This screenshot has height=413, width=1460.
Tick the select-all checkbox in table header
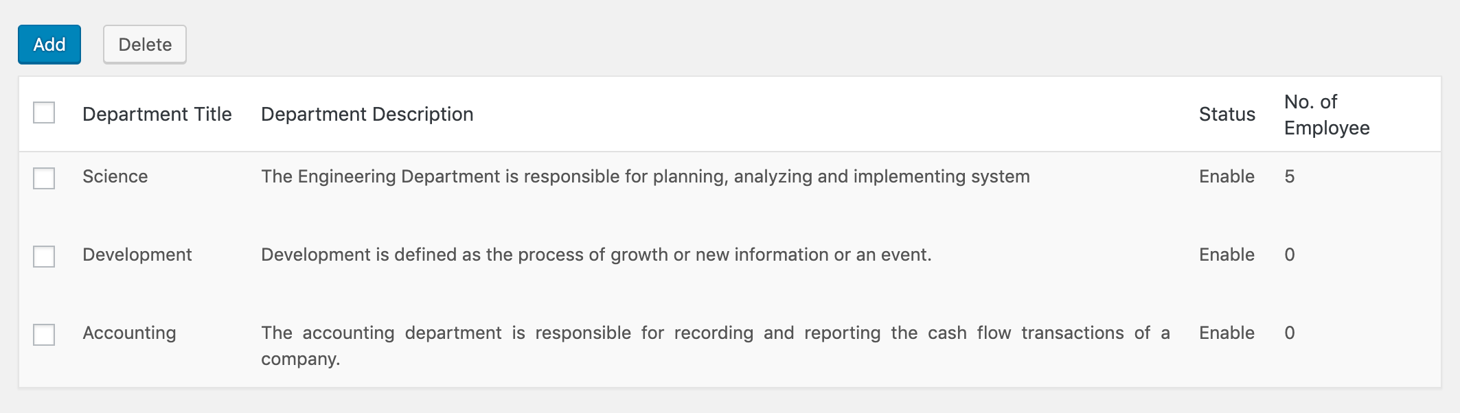(44, 113)
